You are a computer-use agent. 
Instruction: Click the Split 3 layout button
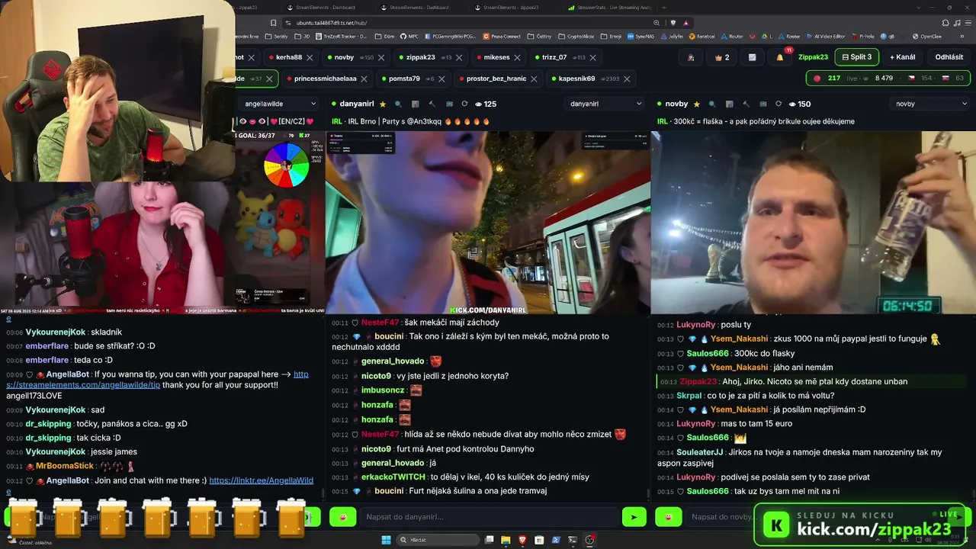point(856,57)
